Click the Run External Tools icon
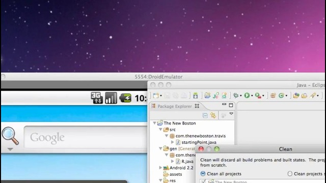 pyautogui.click(x=258, y=96)
